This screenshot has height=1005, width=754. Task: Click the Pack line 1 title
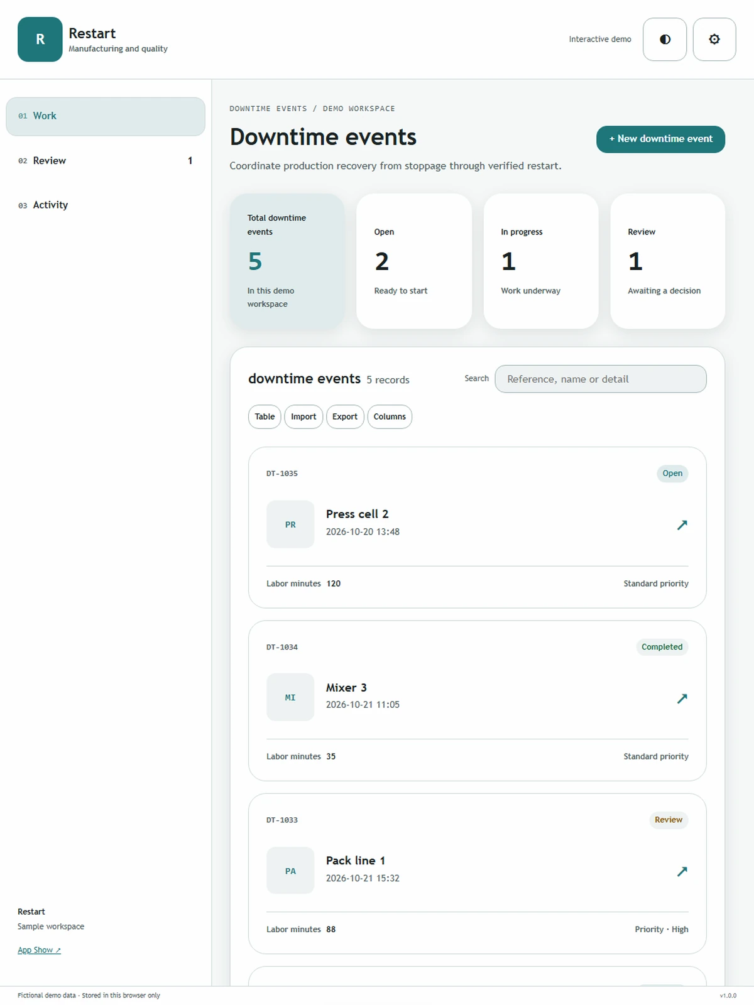pos(356,861)
